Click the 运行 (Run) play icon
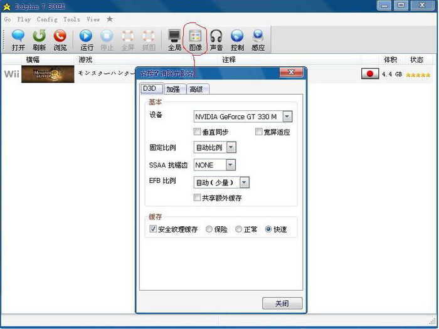 (x=87, y=40)
